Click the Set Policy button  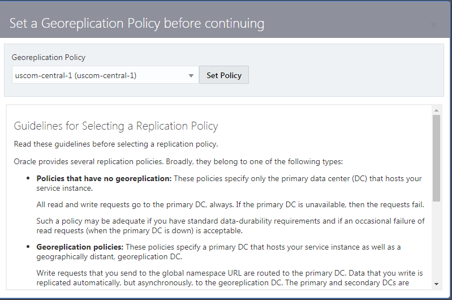223,75
